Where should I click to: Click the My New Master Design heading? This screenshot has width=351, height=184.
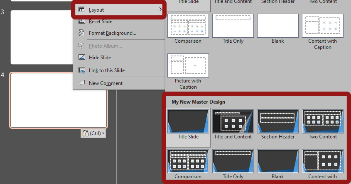pos(198,102)
